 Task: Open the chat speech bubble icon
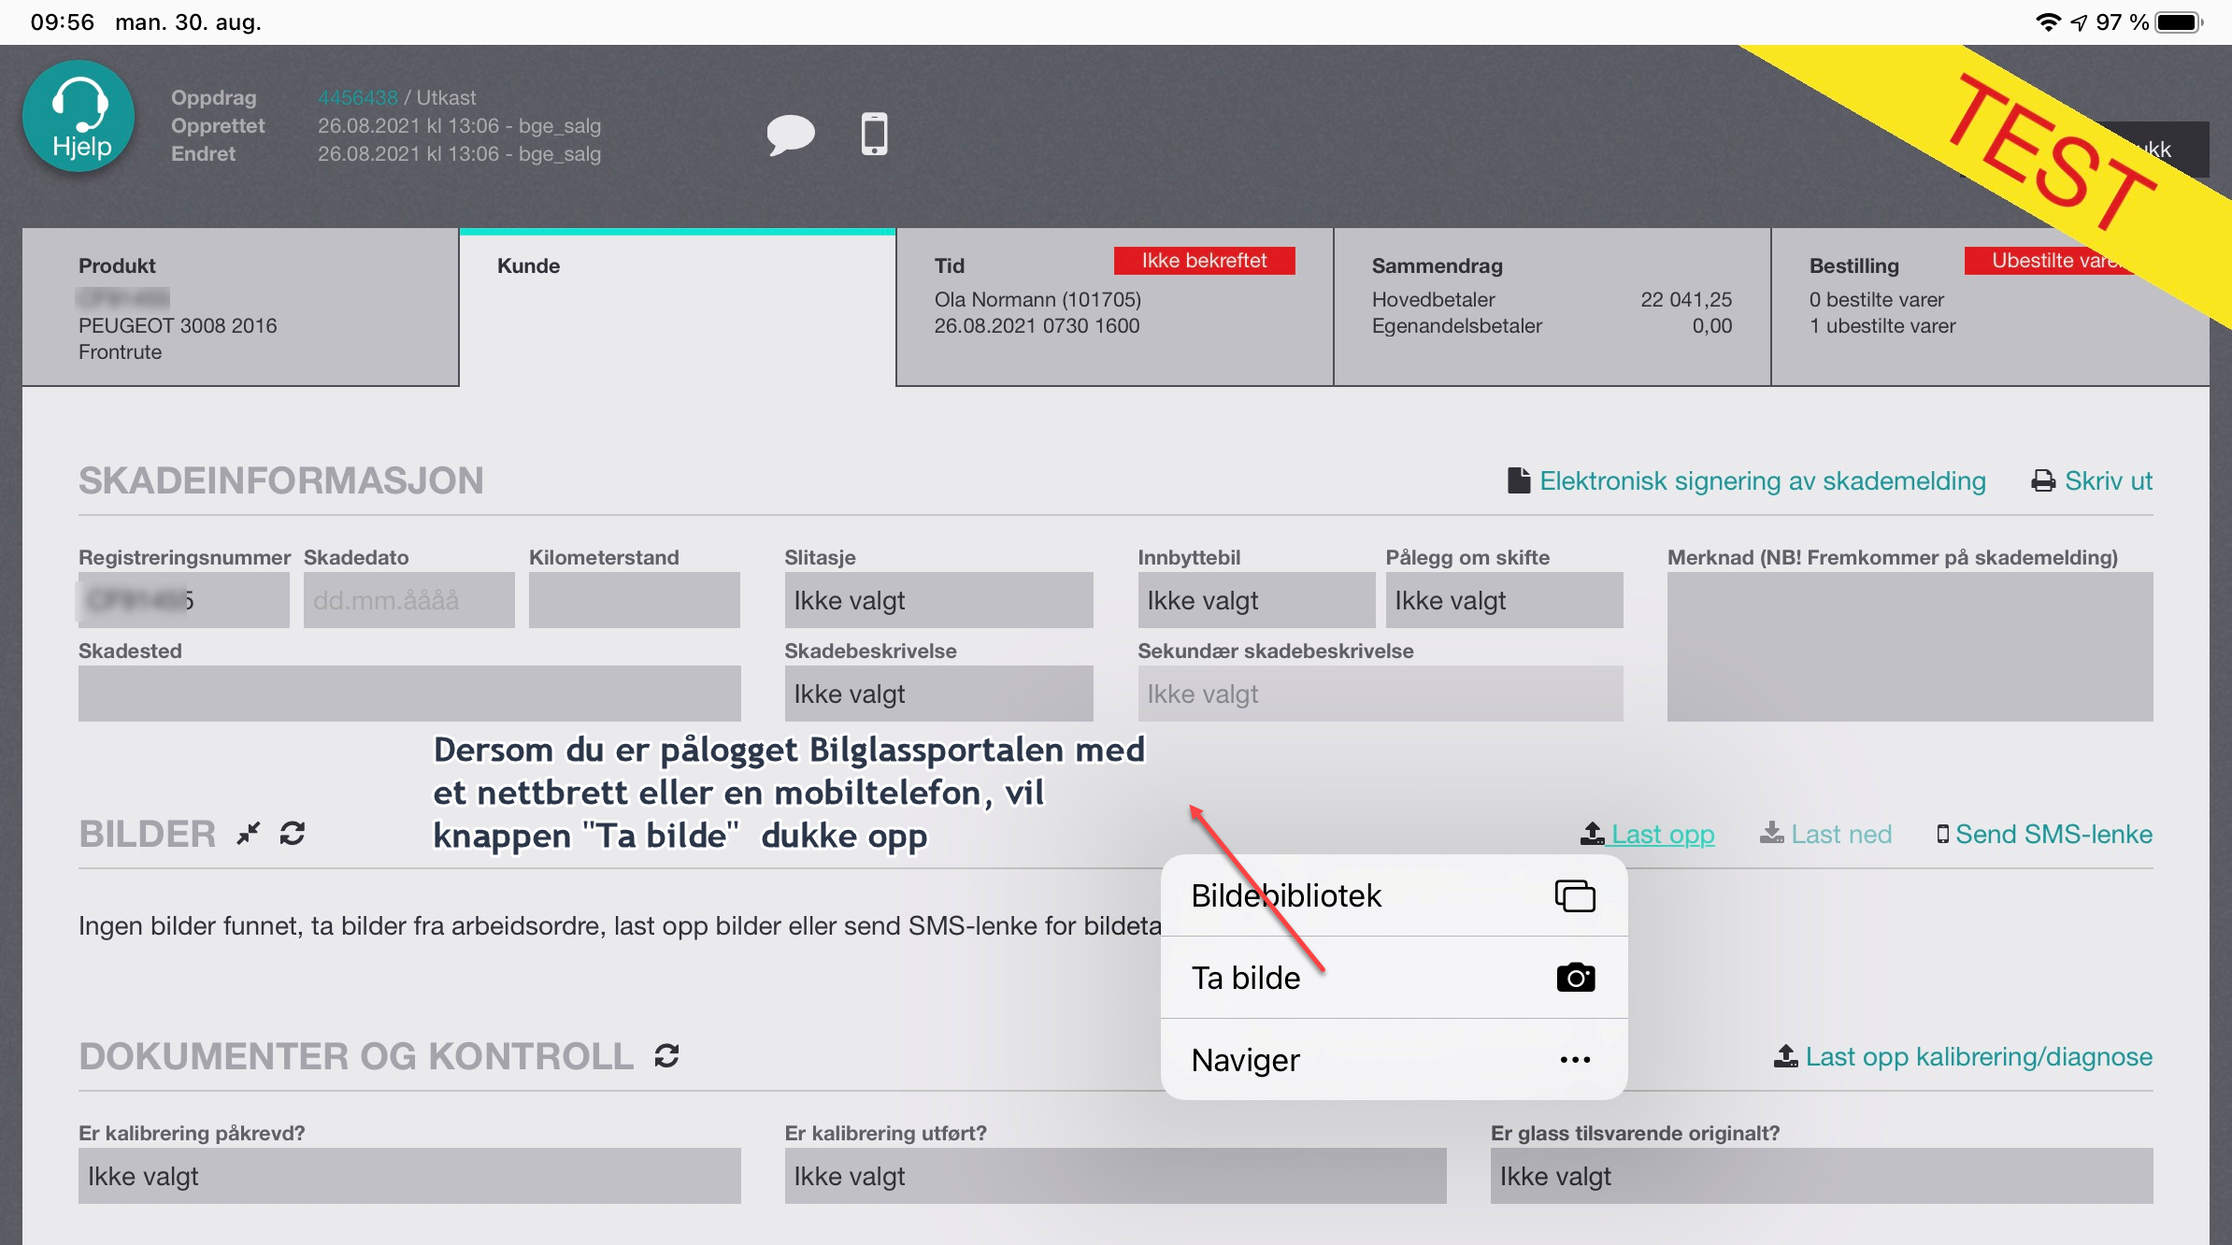click(x=790, y=135)
